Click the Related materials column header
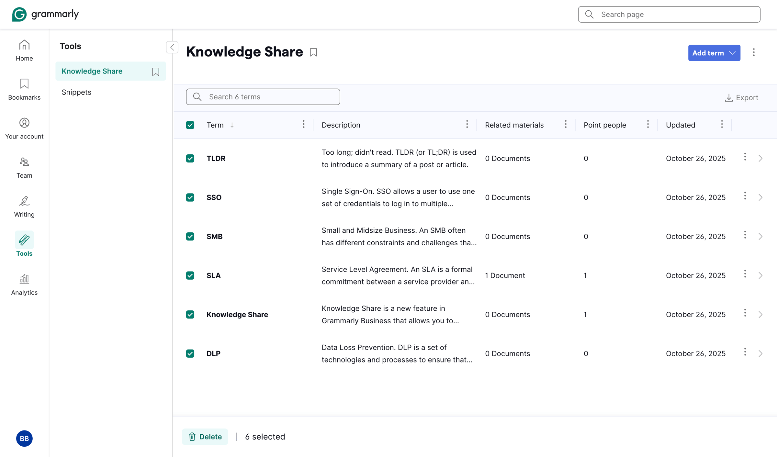Image resolution: width=777 pixels, height=457 pixels. (514, 125)
